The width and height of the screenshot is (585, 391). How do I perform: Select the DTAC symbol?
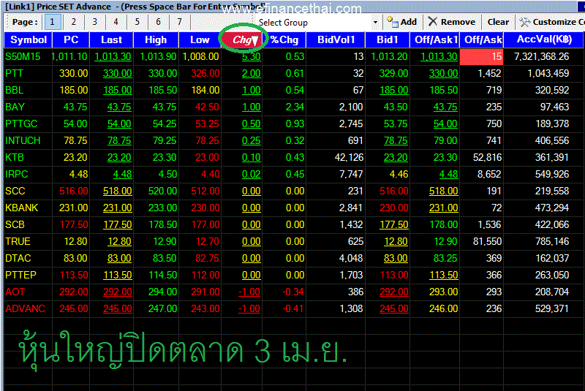click(x=18, y=258)
